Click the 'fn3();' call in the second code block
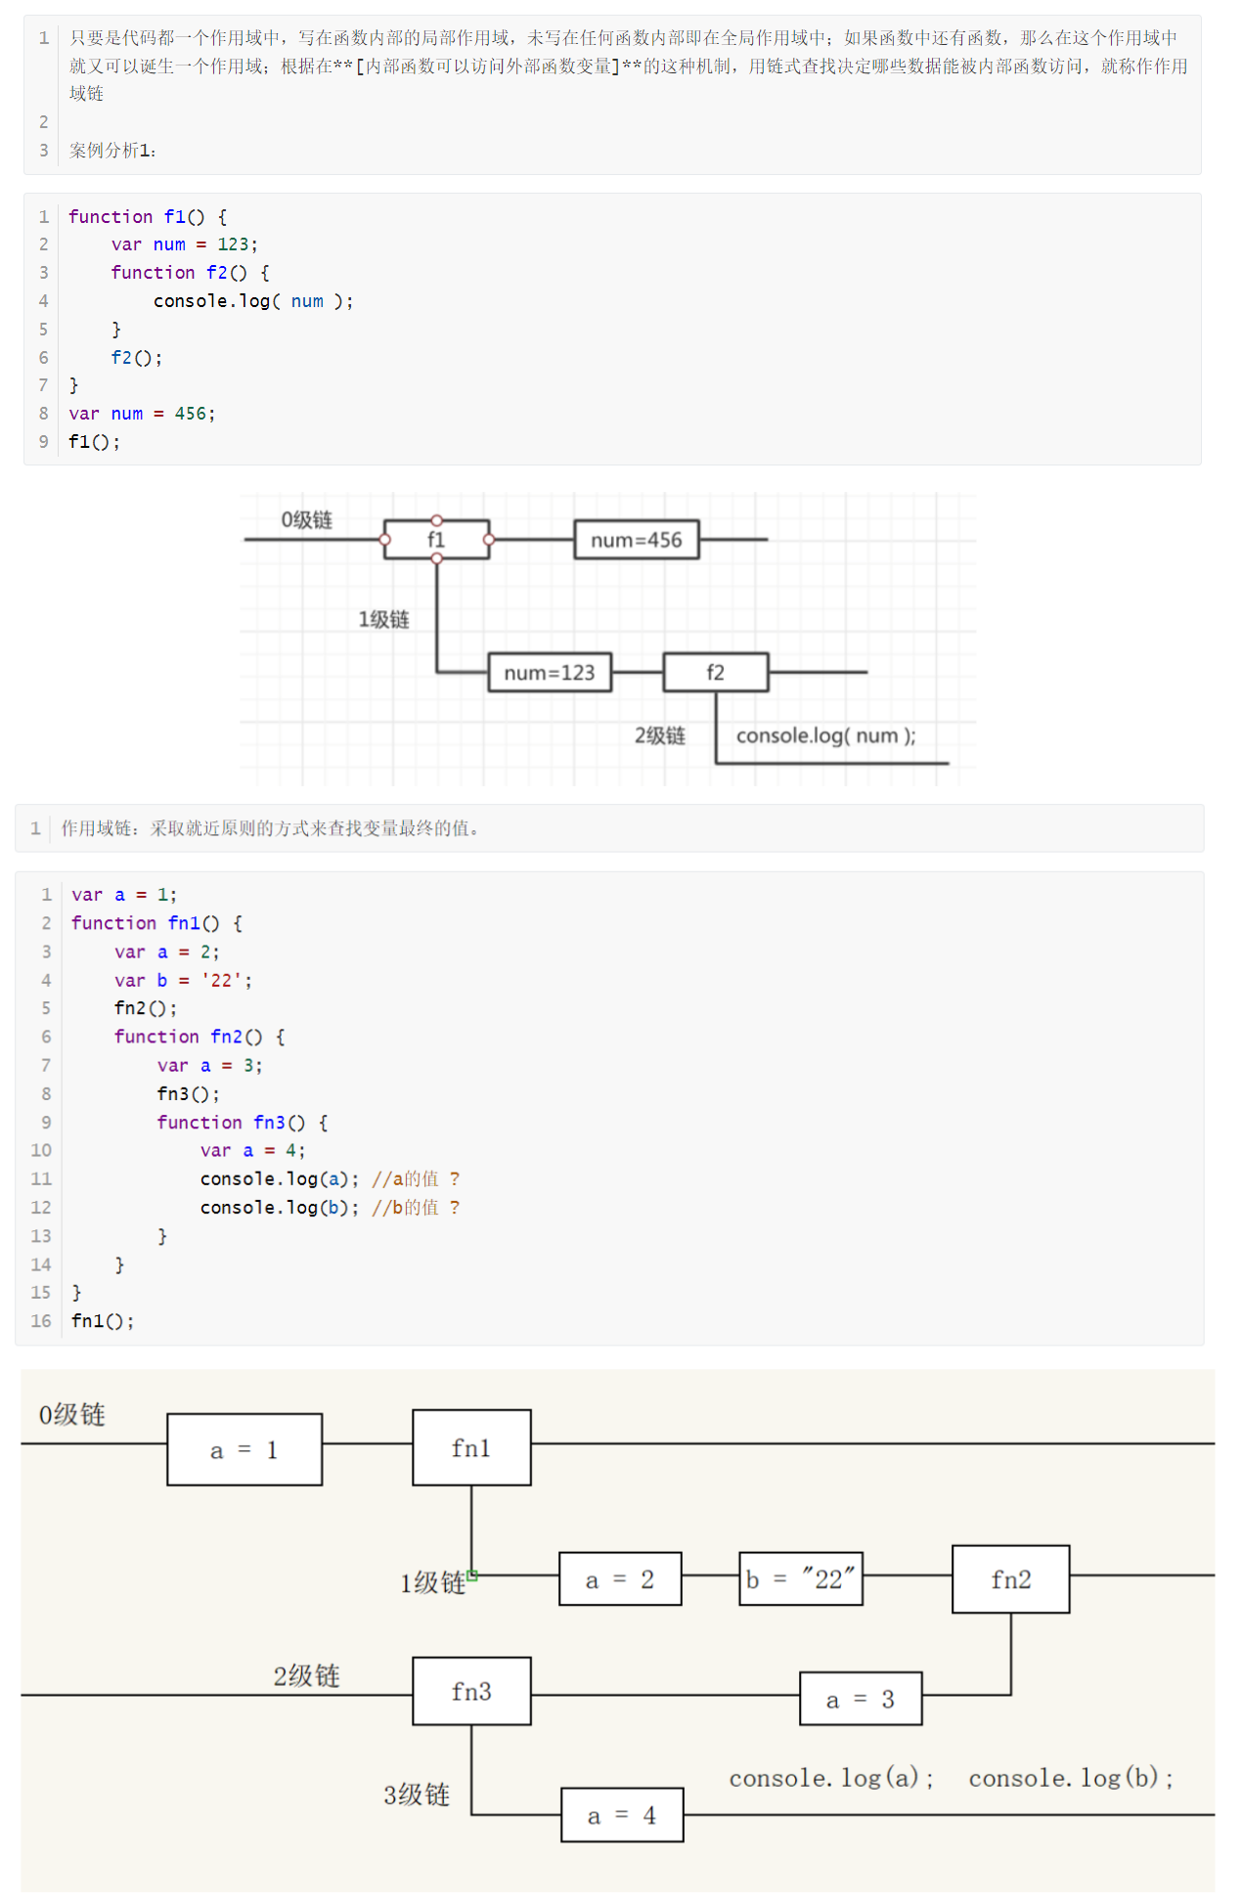The height and width of the screenshot is (1904, 1242). (x=189, y=1094)
